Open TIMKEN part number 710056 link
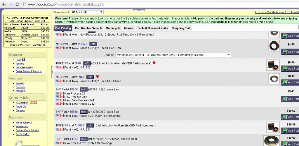Viewport: 299px width, 146px height. (79, 125)
